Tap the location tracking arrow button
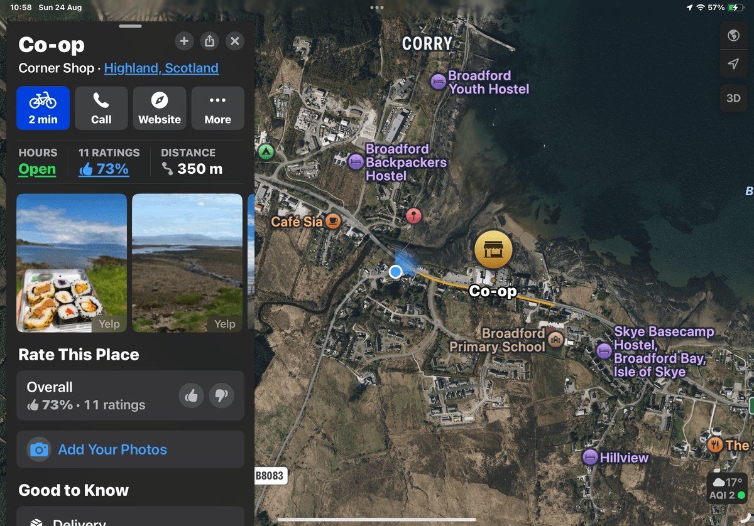The image size is (754, 526). (733, 63)
